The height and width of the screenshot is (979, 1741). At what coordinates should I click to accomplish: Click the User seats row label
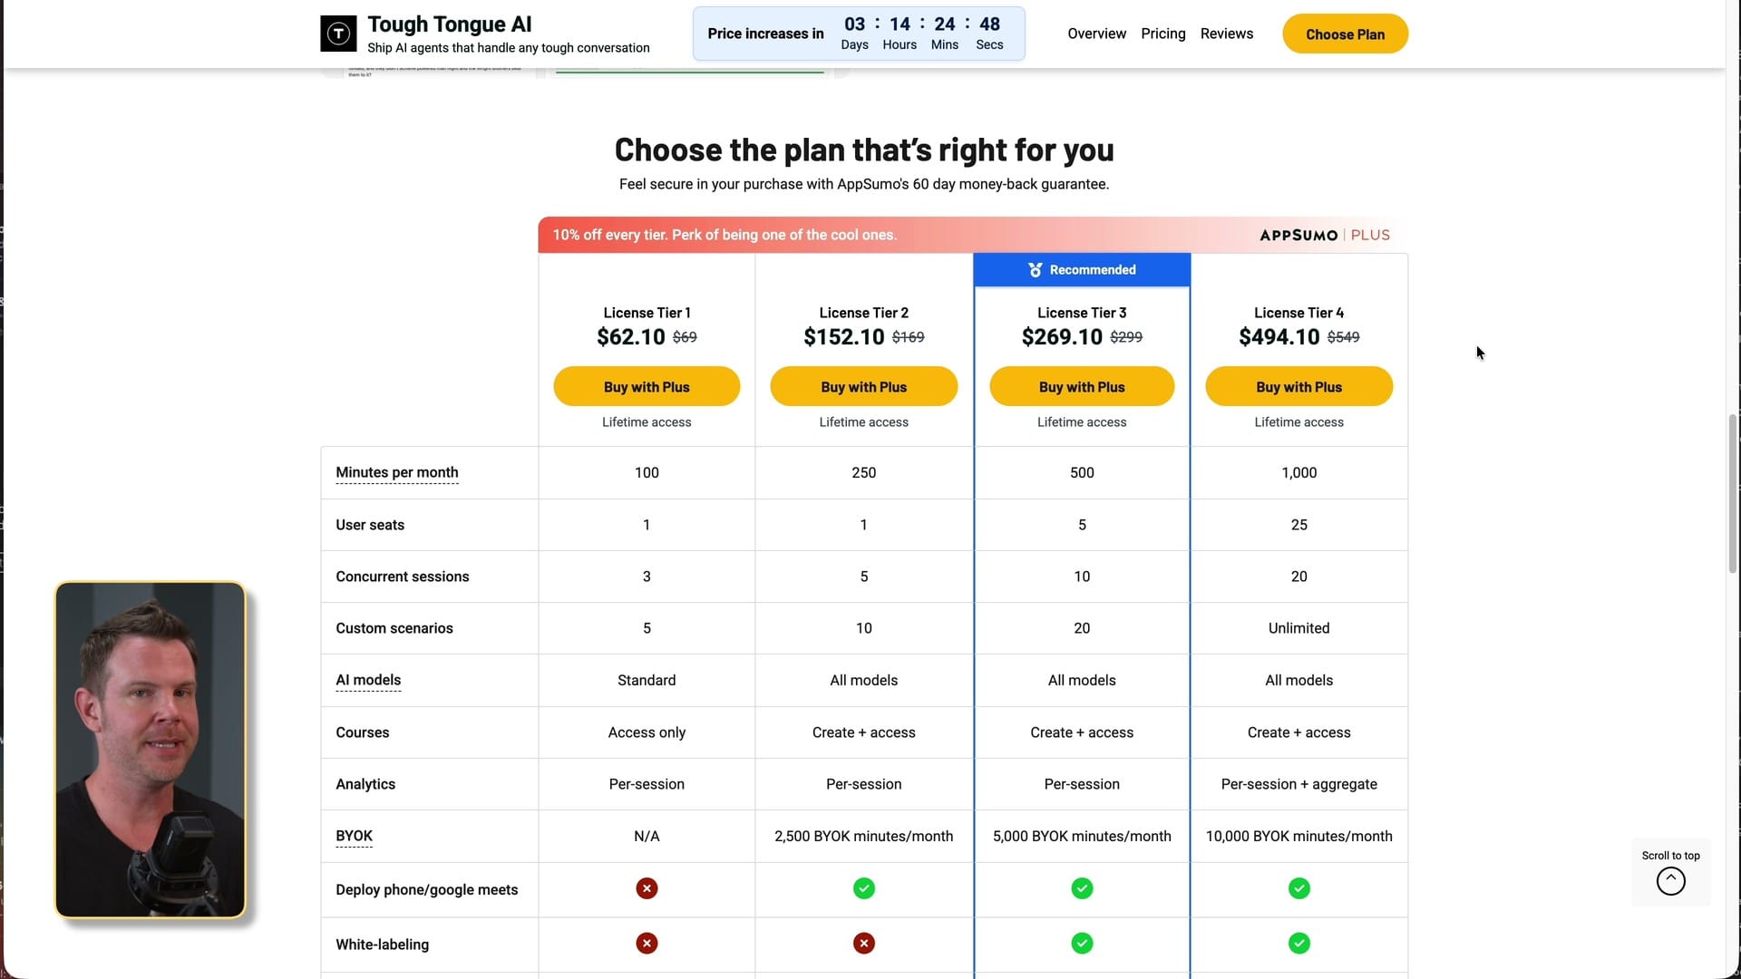(370, 525)
